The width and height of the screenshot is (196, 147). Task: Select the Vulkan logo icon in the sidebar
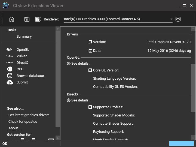coord(10,56)
